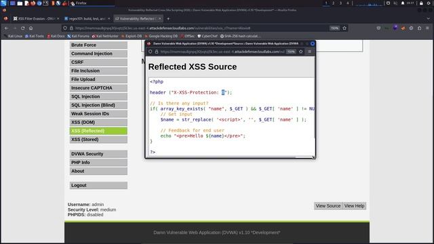Launch the file manager from the top panel

coord(20,3)
